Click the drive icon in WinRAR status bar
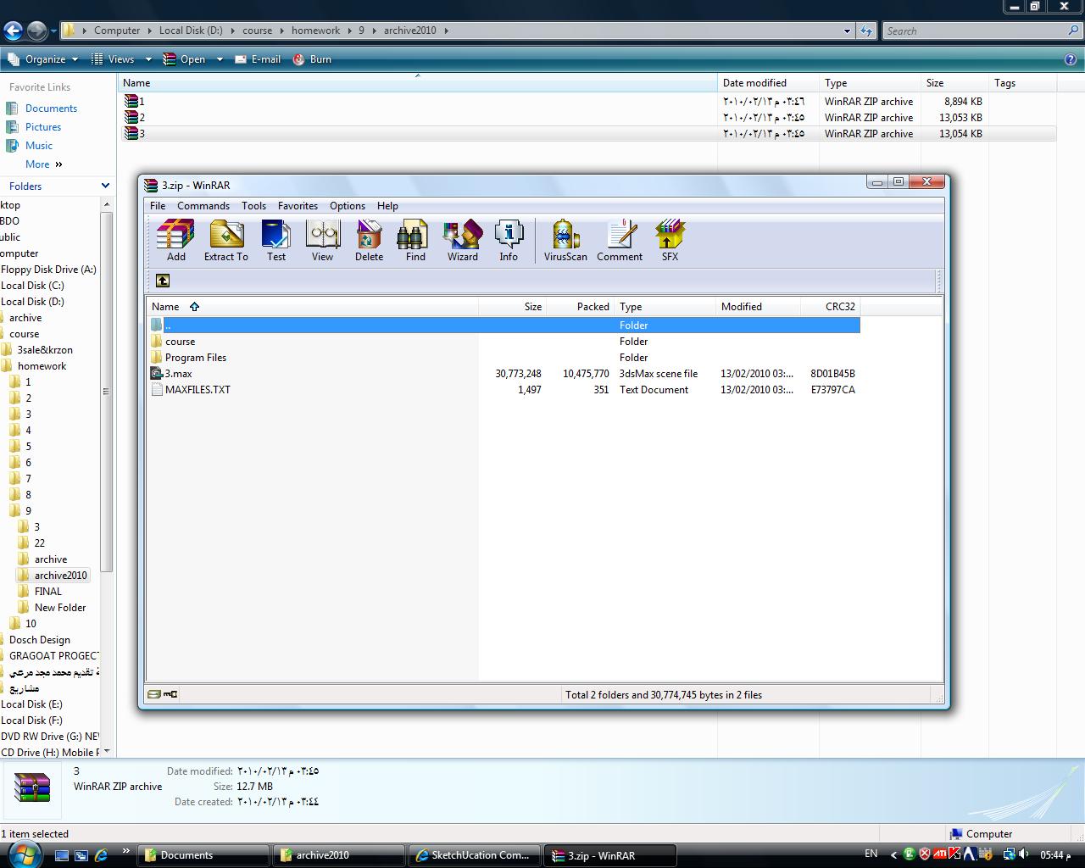Image resolution: width=1085 pixels, height=868 pixels. (x=154, y=694)
